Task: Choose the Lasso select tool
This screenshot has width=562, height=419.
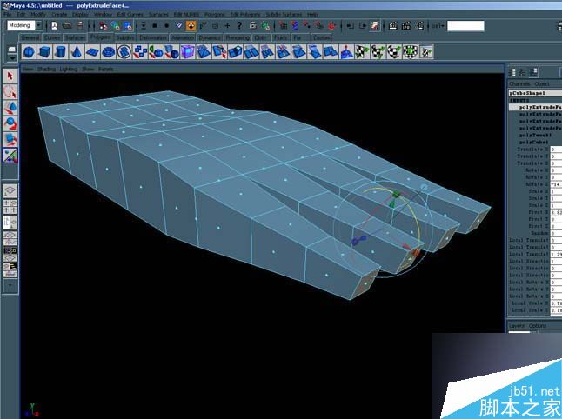Action: (10, 91)
